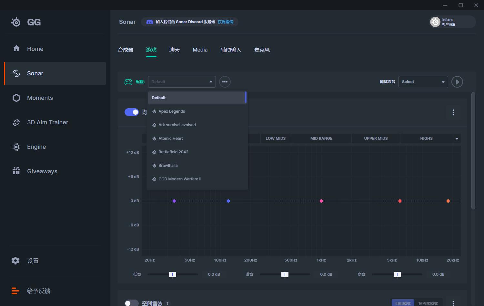Open the 设置 settings gear
This screenshot has height=306, width=484.
point(15,261)
